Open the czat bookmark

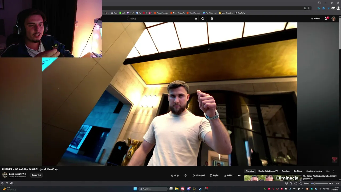coord(122,13)
